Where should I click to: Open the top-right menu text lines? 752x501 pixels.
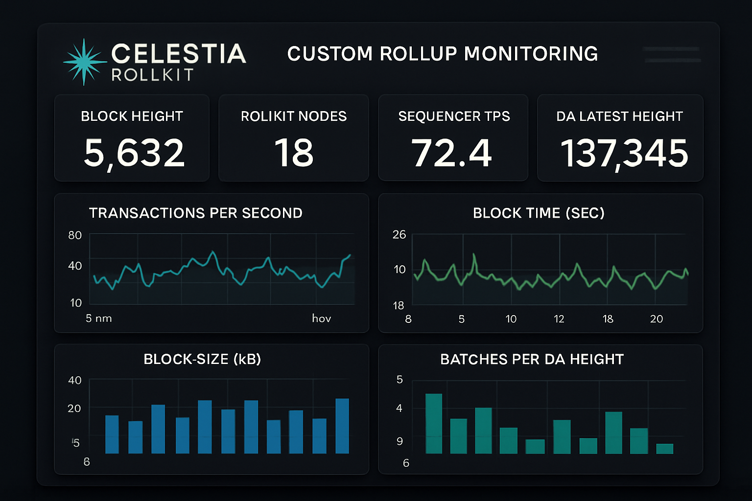[x=672, y=55]
